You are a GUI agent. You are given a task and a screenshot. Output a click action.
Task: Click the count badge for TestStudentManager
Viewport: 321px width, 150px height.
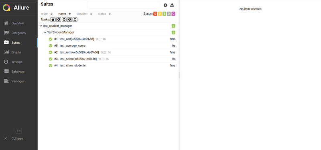coord(173,32)
